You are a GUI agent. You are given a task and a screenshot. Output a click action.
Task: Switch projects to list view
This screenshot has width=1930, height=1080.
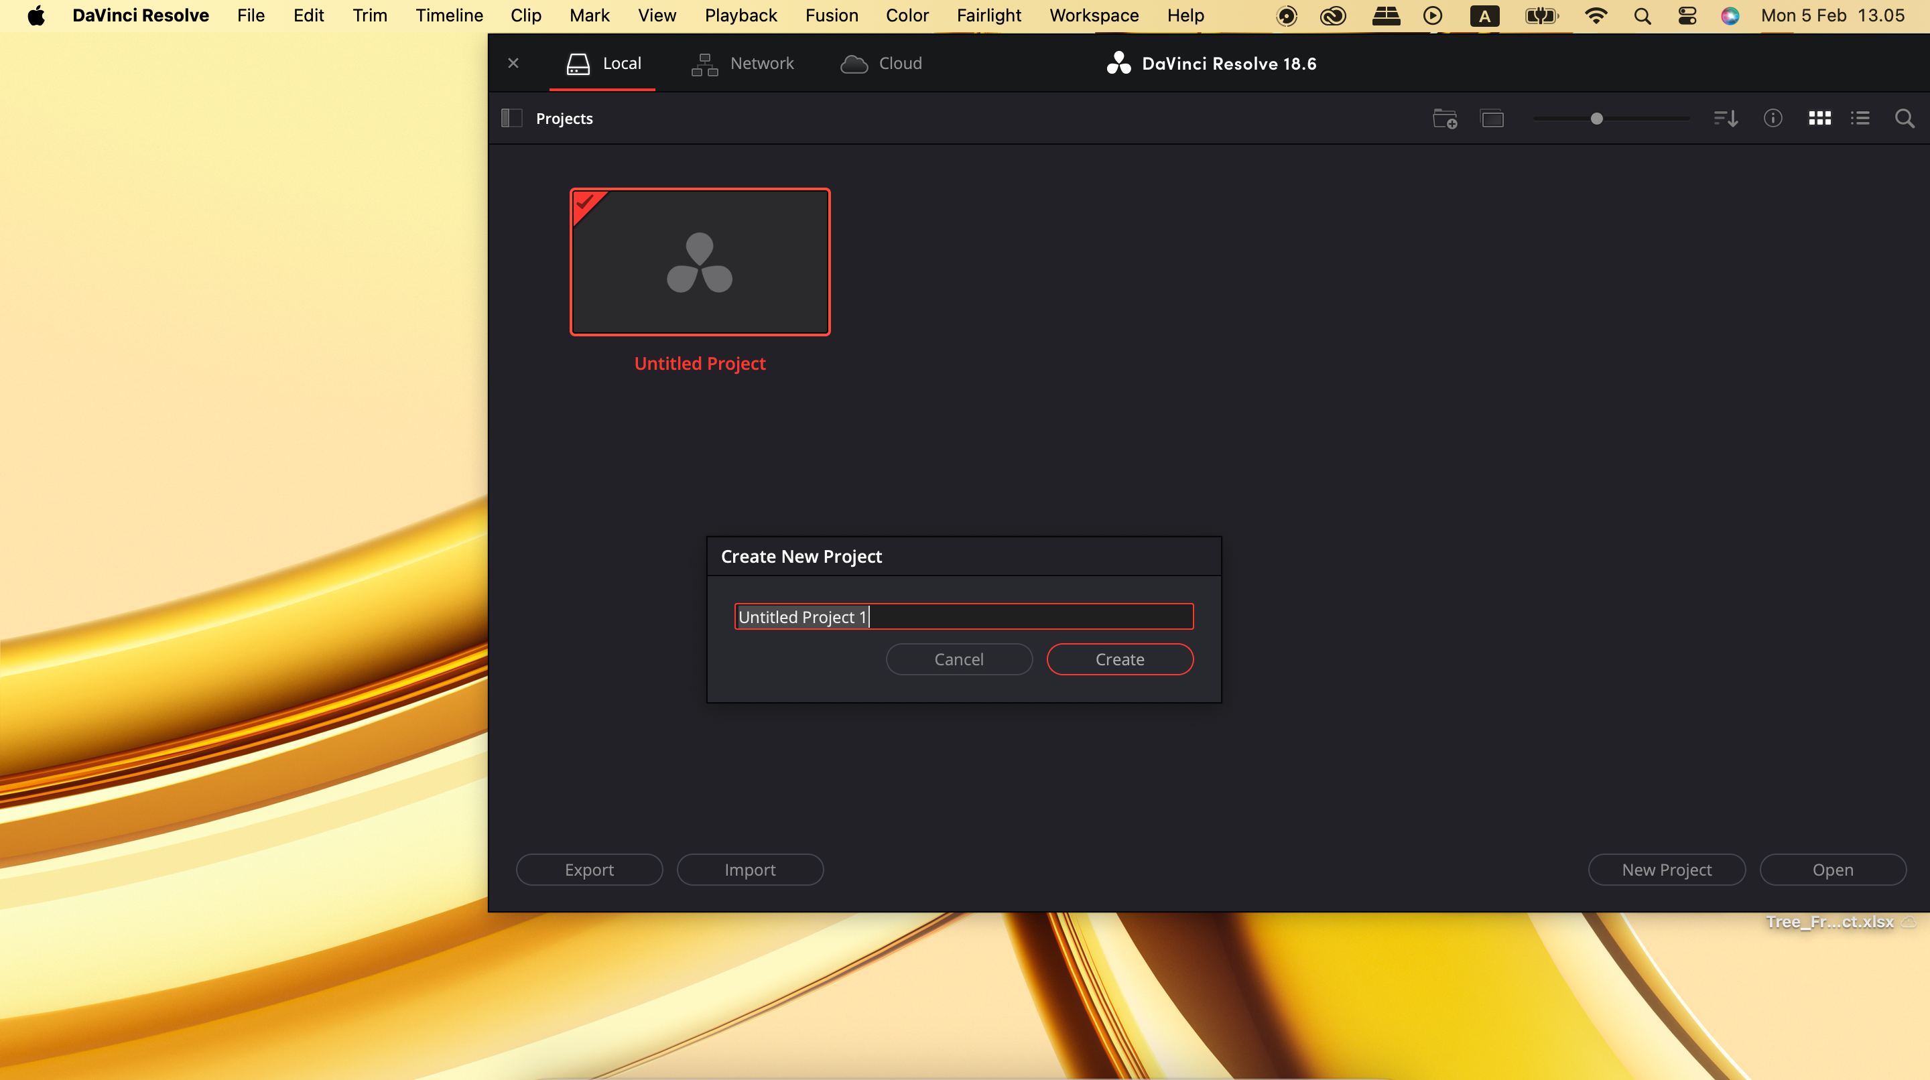click(x=1860, y=118)
